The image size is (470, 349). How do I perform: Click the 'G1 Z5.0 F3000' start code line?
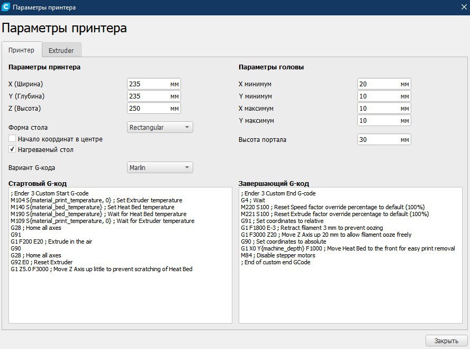tap(101, 269)
